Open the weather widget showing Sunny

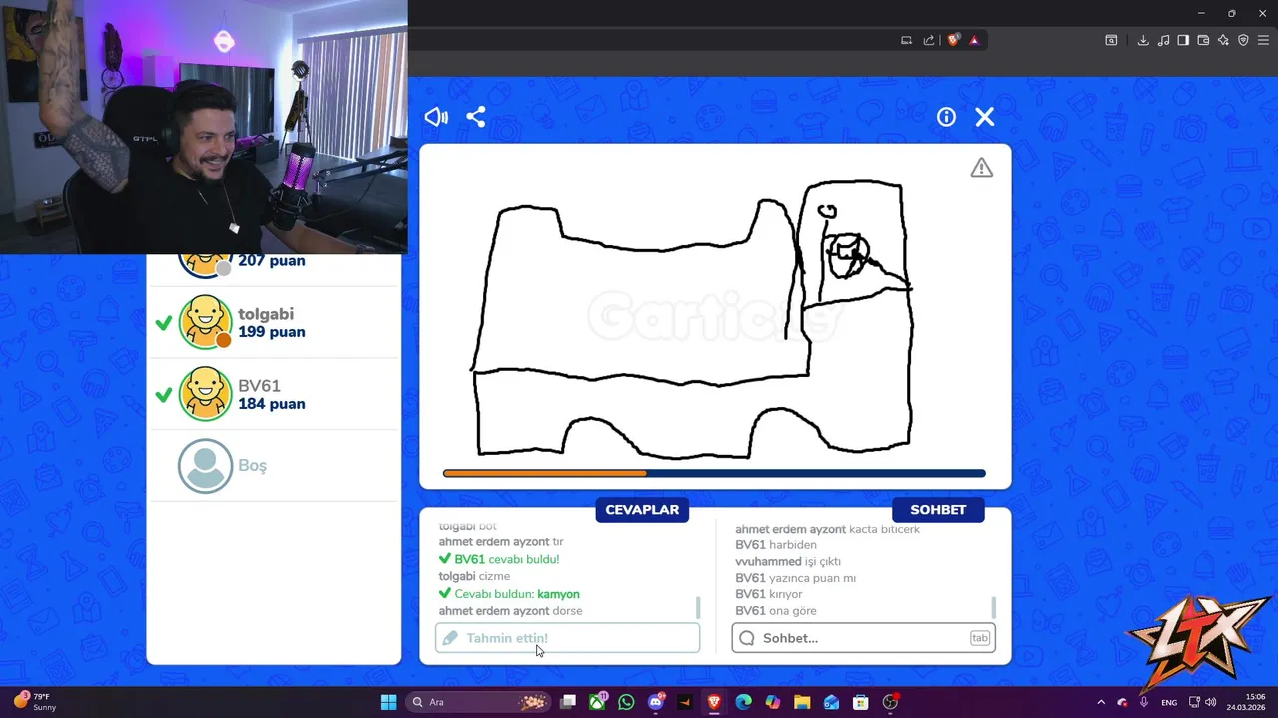35,702
